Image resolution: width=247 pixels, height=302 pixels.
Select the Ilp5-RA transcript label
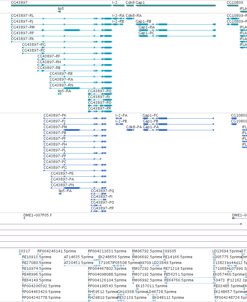[64, 91]
